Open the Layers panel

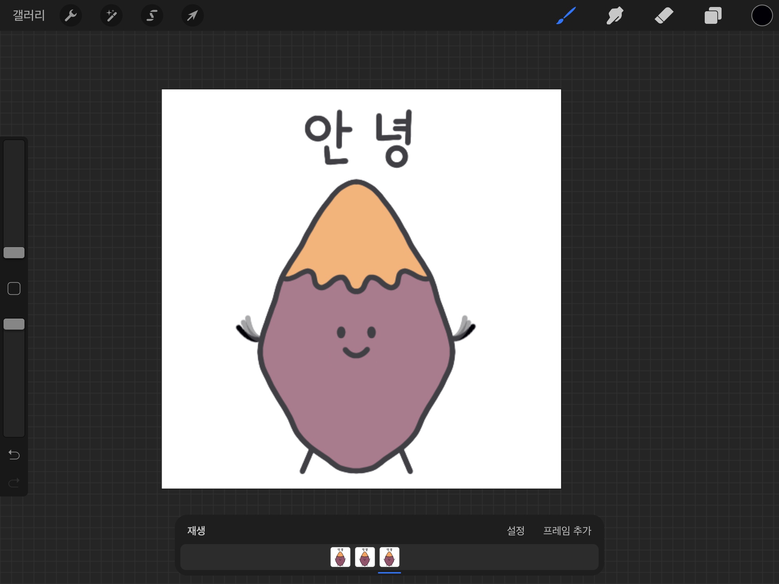pyautogui.click(x=713, y=15)
